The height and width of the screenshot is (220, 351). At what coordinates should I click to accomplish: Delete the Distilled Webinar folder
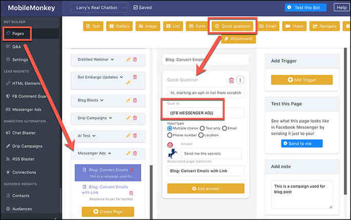coord(135,59)
